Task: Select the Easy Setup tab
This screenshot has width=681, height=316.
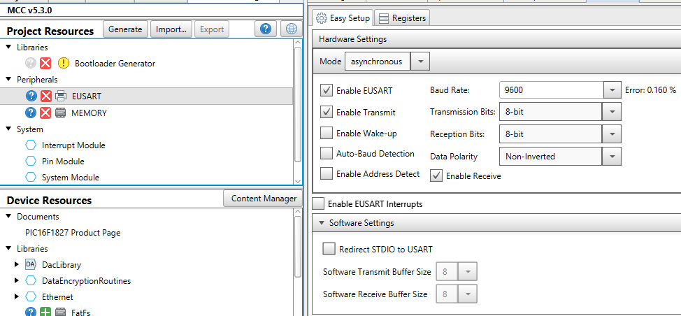Action: (343, 18)
